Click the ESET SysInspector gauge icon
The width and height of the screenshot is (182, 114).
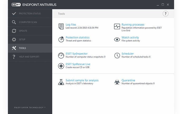coord(61,55)
